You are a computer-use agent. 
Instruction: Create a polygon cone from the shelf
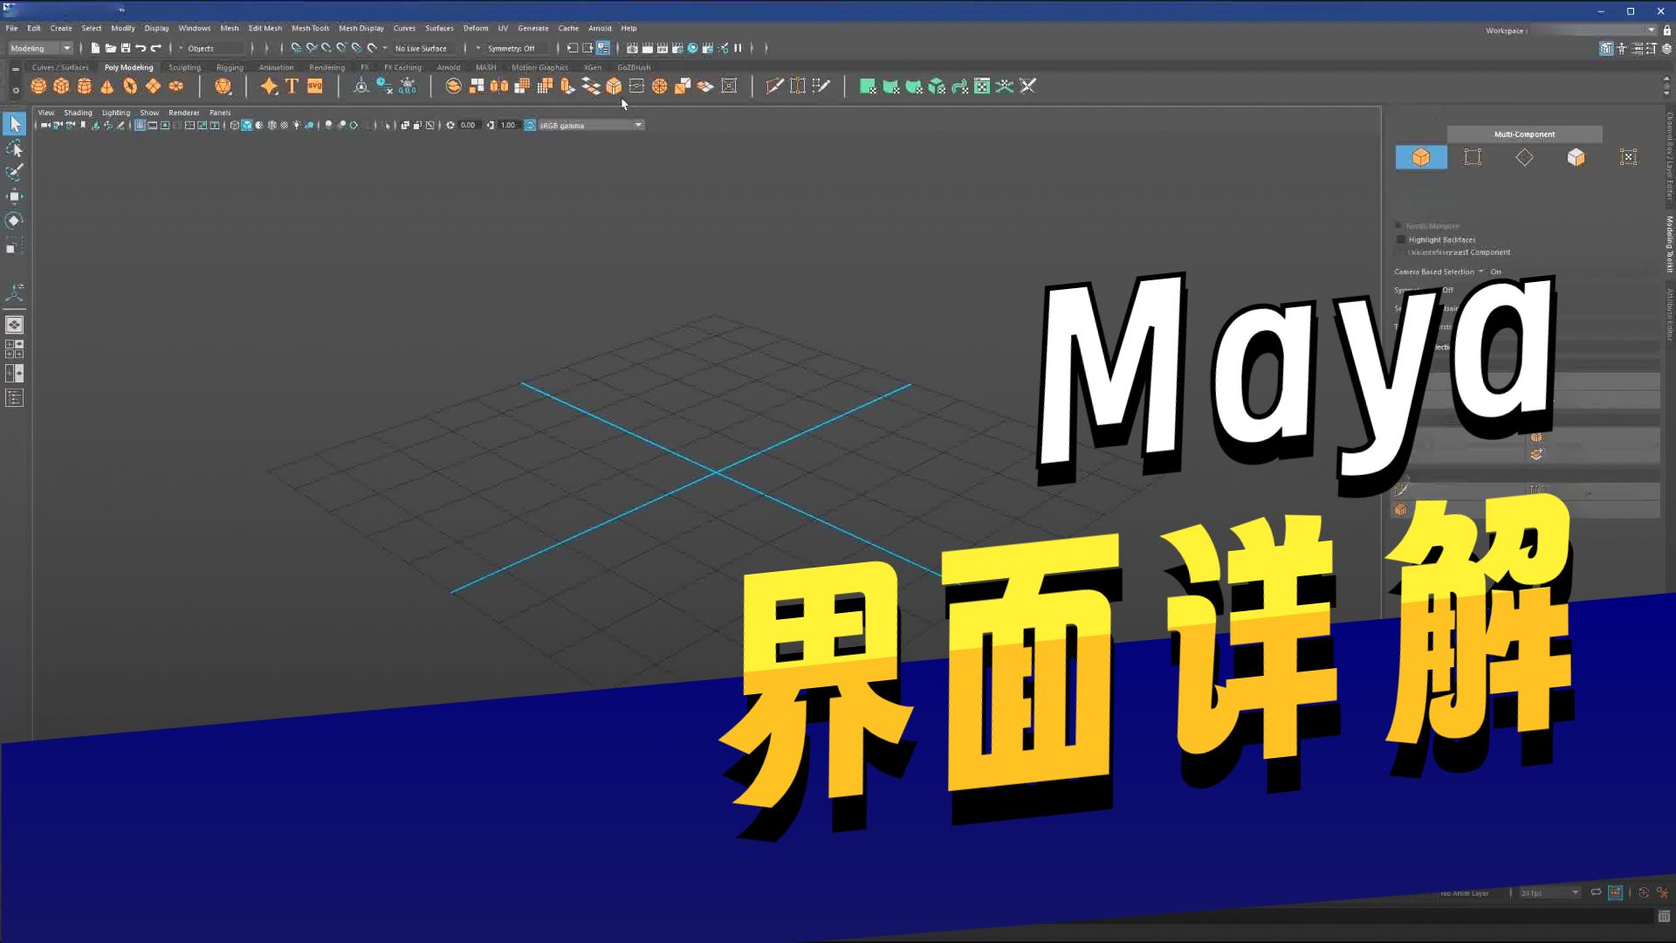coord(107,86)
